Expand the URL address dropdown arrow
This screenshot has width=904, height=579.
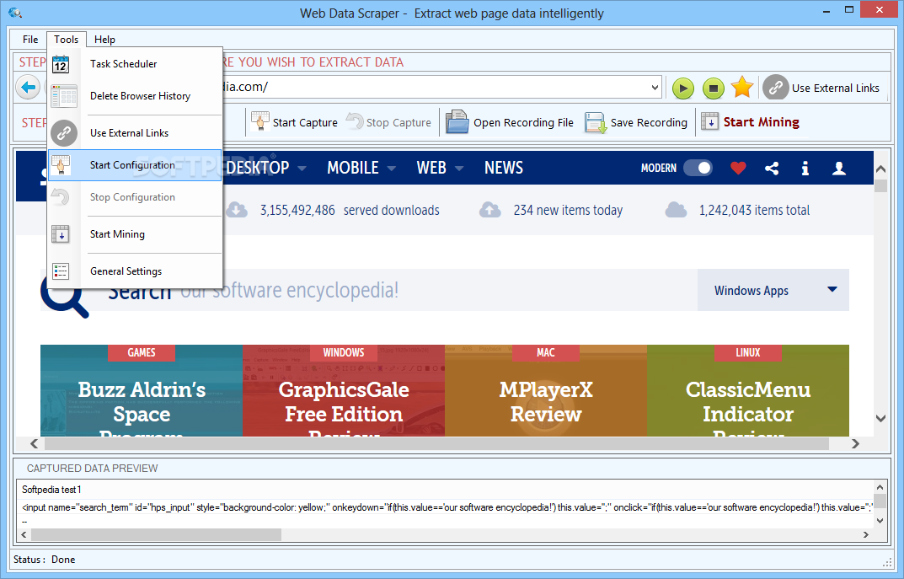coord(655,88)
